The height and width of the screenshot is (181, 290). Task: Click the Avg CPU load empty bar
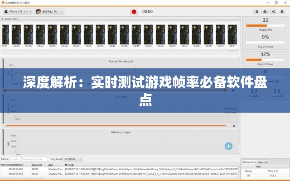266,43
